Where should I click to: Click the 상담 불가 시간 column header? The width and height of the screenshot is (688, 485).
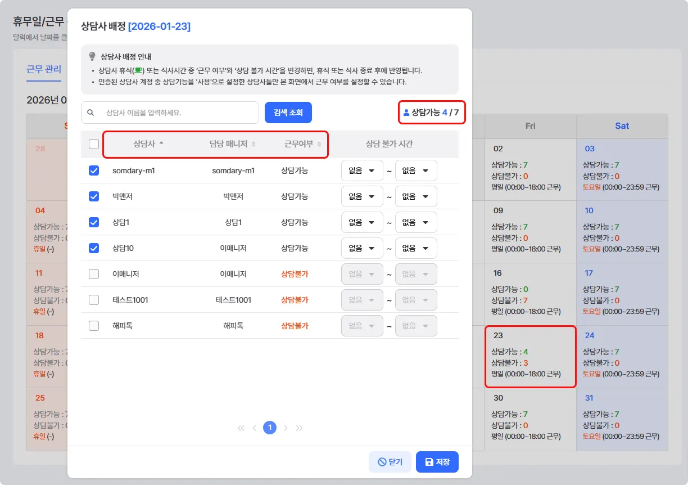[390, 144]
